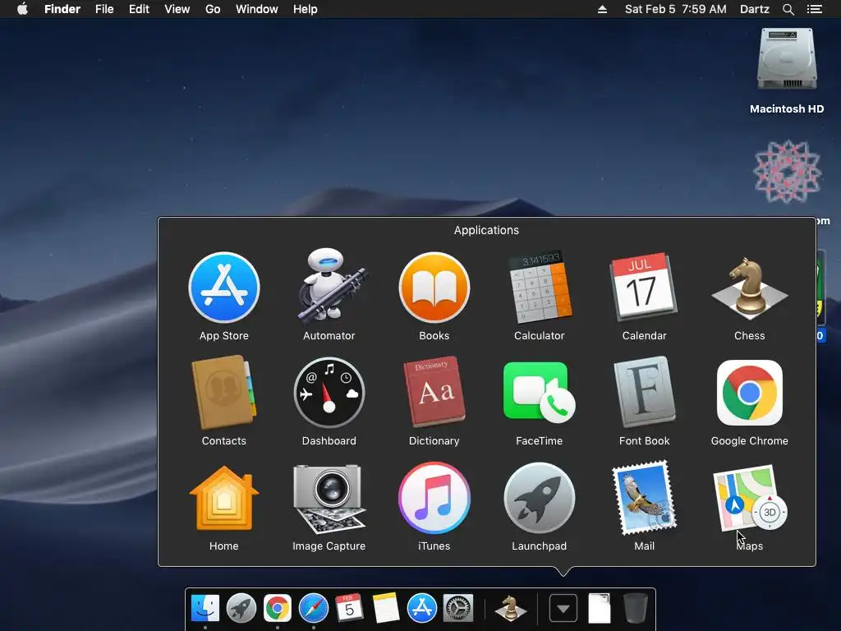Open System Preferences gear in Dock
Viewport: 841px width, 631px height.
pos(458,608)
